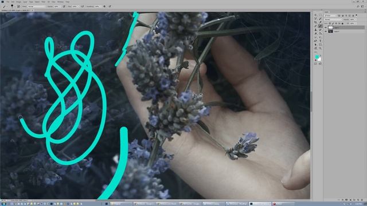Open the search icon at top right
The image size is (367, 206).
tap(358, 6)
